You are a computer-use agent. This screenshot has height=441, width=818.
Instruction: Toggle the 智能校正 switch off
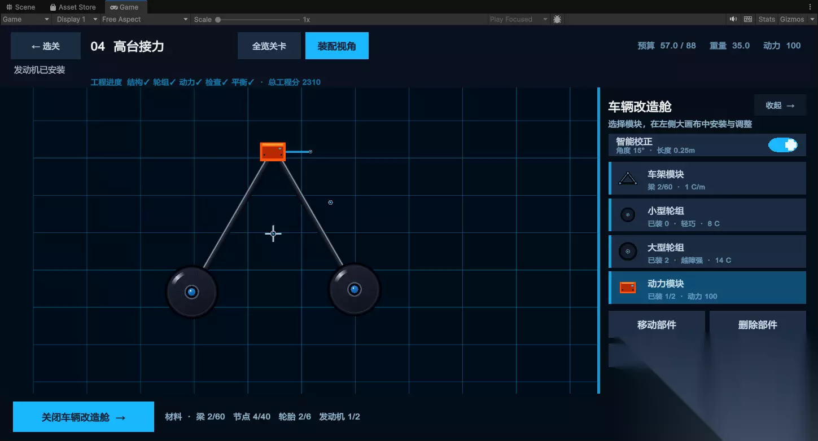coord(782,145)
